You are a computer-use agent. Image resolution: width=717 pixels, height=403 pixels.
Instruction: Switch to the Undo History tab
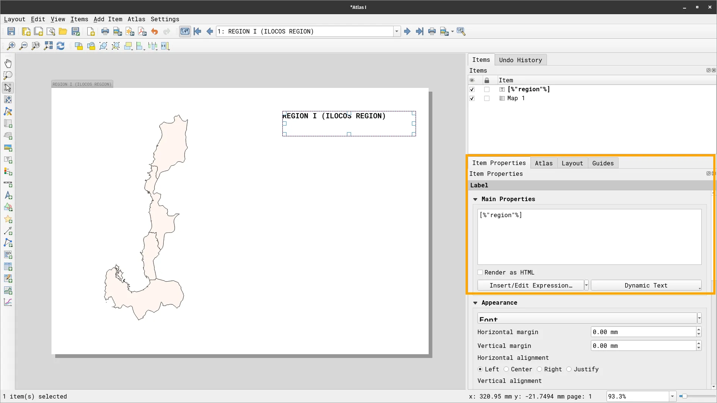[520, 60]
